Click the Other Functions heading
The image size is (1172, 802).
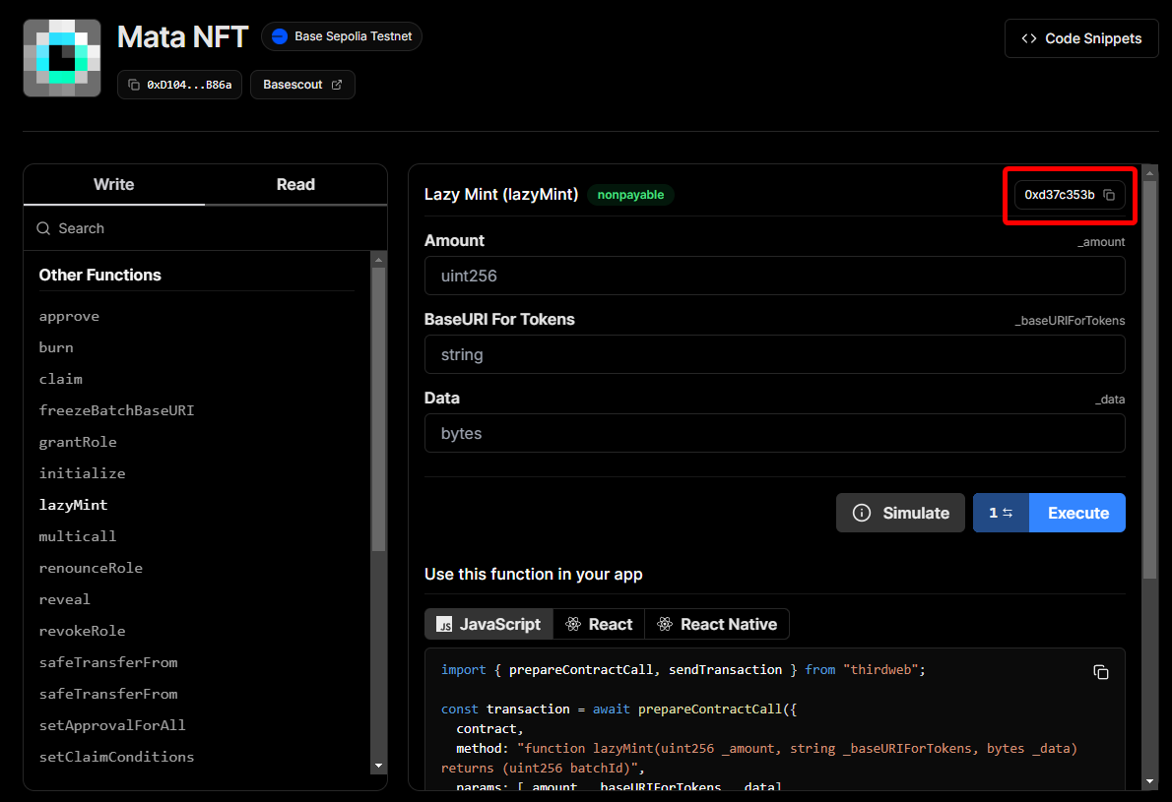100,275
